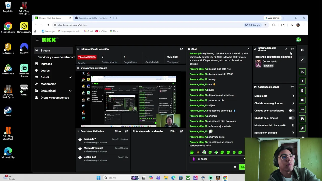322x181 pixels.
Task: Click the heart icon beside davpaxy7
Action: point(80,140)
